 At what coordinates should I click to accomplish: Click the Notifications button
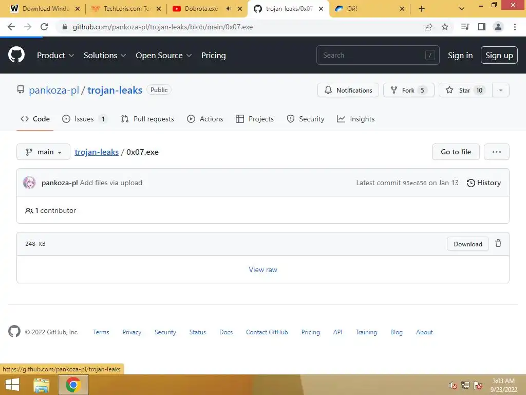click(x=348, y=90)
